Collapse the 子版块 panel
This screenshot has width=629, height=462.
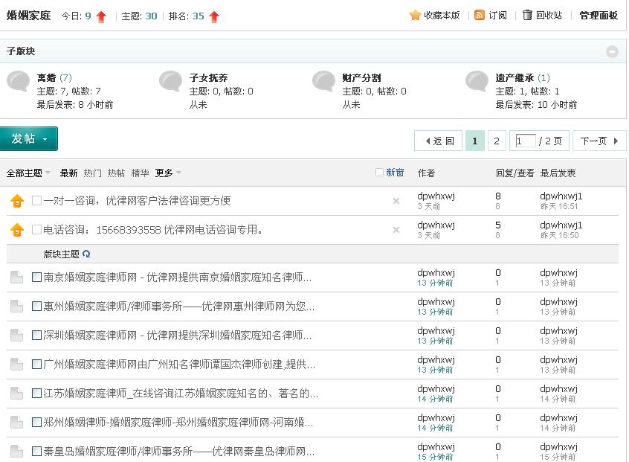click(x=612, y=51)
